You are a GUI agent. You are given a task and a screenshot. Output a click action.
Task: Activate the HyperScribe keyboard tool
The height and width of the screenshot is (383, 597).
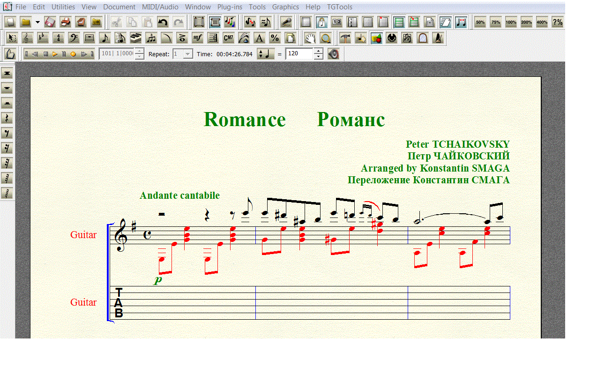click(x=136, y=38)
